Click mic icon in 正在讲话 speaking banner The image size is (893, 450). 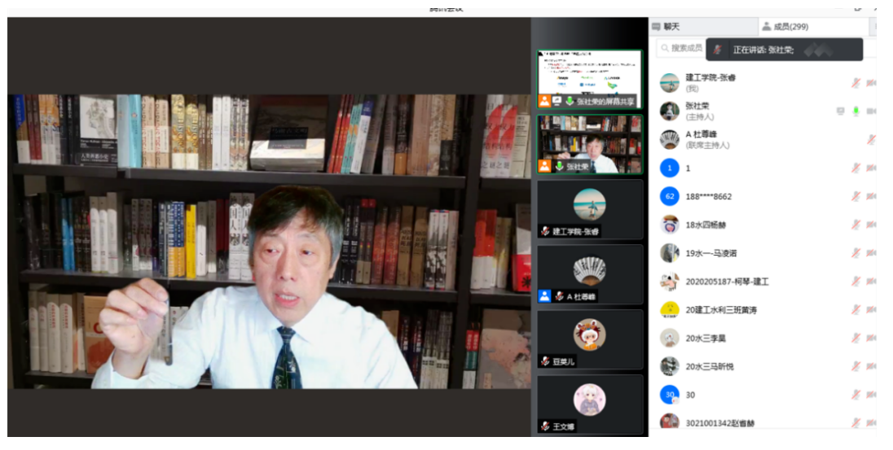coord(718,50)
